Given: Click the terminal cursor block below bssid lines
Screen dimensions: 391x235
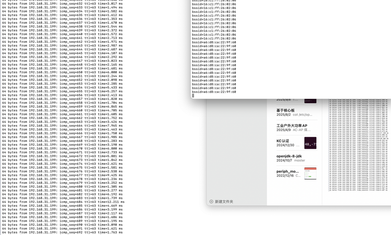Looking at the screenshot, I should (x=193, y=96).
